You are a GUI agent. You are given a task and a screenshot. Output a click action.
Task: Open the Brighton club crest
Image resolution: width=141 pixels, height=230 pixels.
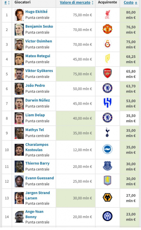click(x=107, y=149)
